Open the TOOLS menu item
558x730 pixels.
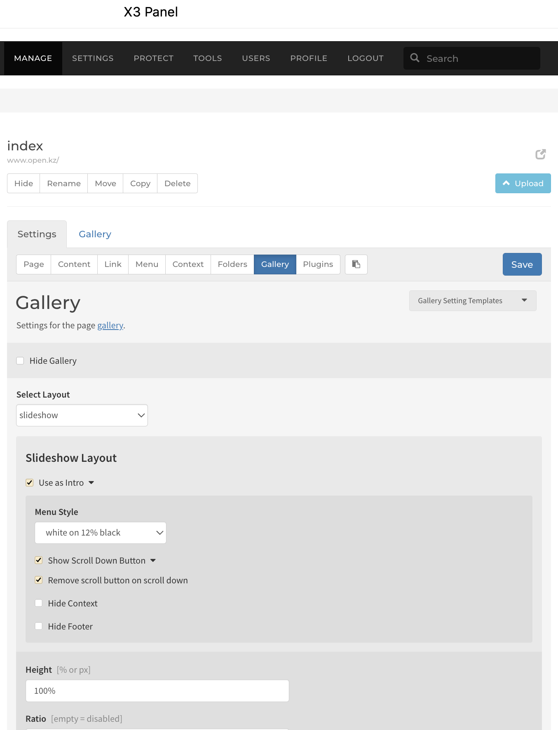(x=207, y=58)
